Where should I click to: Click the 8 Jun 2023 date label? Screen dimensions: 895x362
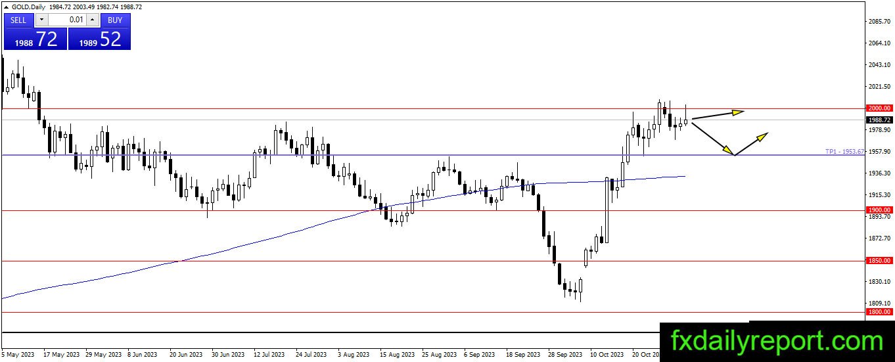point(143,355)
